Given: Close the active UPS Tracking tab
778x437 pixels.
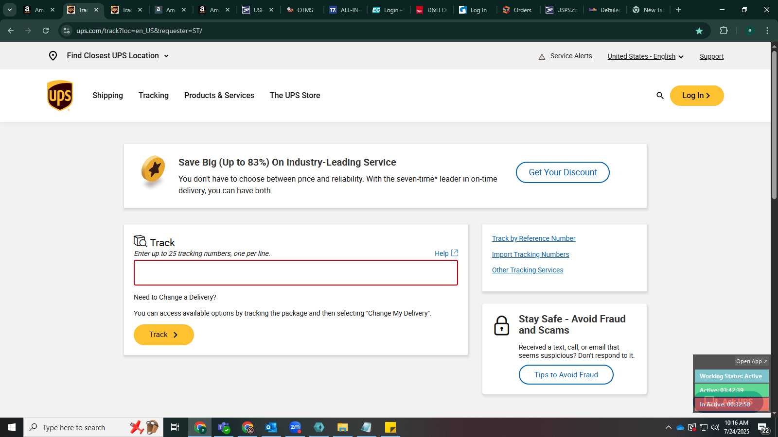Looking at the screenshot, I should [x=96, y=10].
